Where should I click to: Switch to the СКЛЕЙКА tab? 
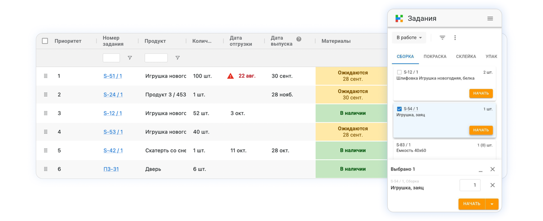[466, 56]
